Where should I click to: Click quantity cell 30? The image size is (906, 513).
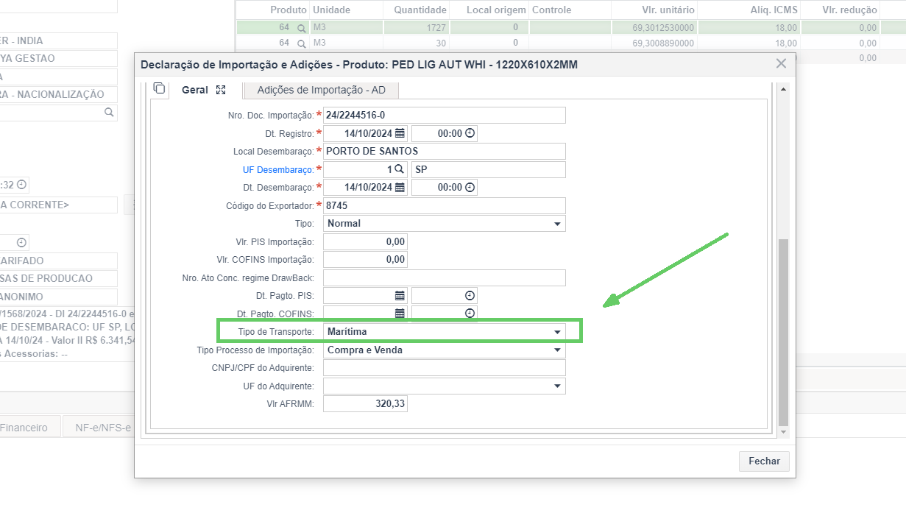(417, 43)
